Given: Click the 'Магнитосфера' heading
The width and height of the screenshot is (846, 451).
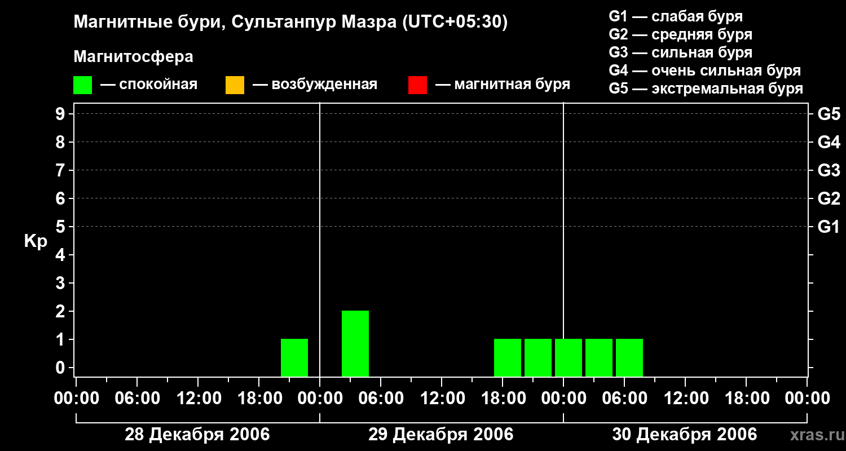Looking at the screenshot, I should (133, 57).
